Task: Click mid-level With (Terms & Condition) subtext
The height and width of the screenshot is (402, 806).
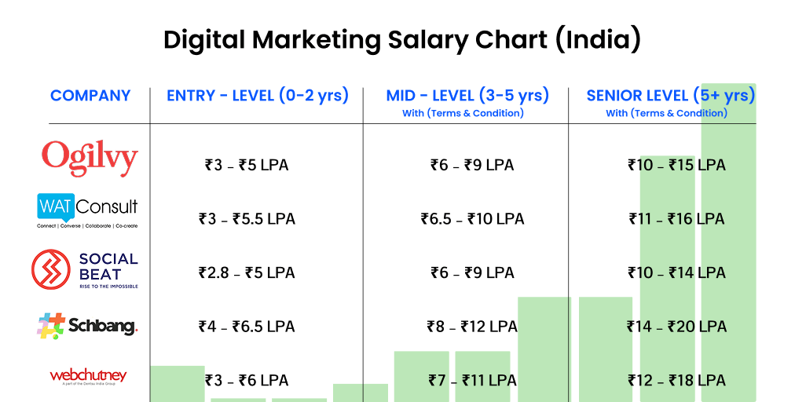Action: point(463,113)
